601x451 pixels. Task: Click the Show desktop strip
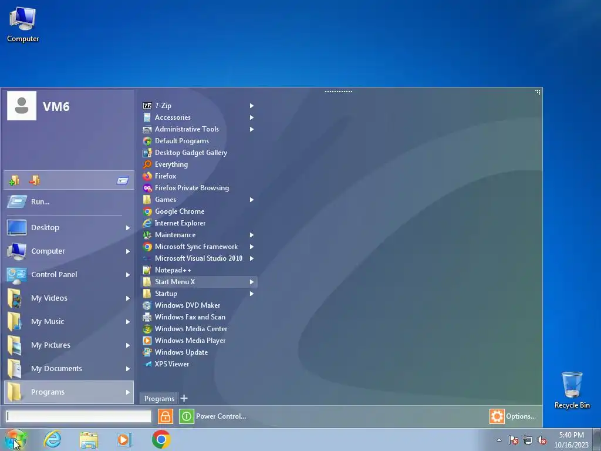coord(597,439)
